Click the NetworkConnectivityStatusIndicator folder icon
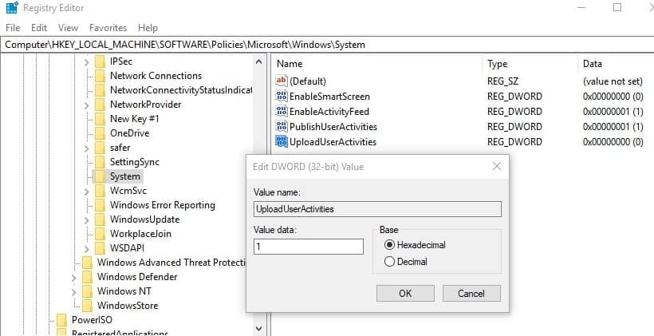The image size is (654, 336). (100, 90)
